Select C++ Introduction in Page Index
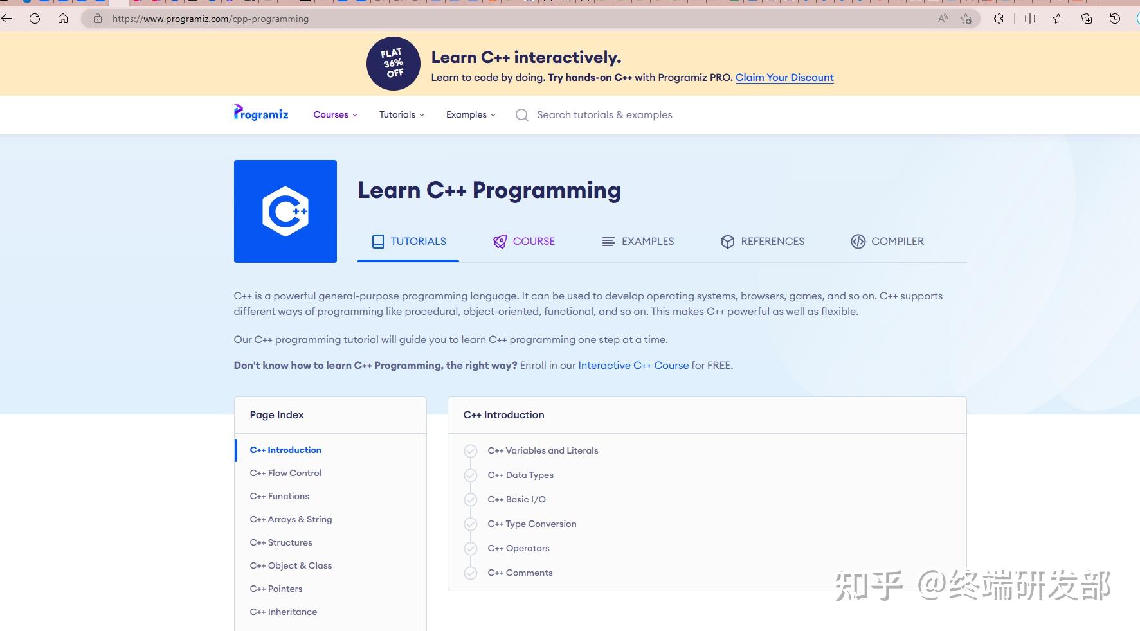The image size is (1140, 631). (285, 450)
